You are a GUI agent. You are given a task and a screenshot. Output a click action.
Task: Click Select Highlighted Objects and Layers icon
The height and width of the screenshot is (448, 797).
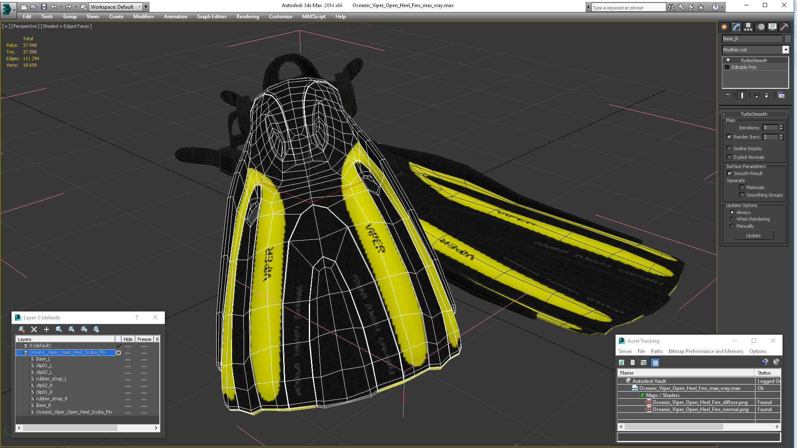pyautogui.click(x=59, y=329)
